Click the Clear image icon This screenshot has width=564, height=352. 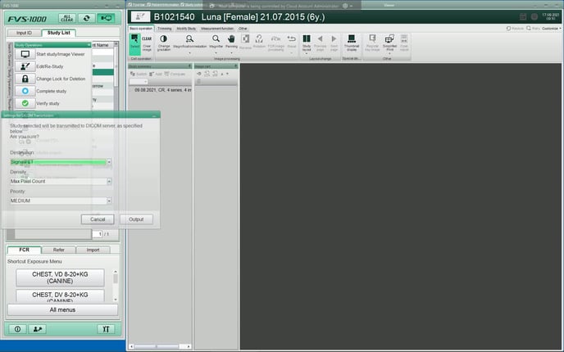(147, 42)
